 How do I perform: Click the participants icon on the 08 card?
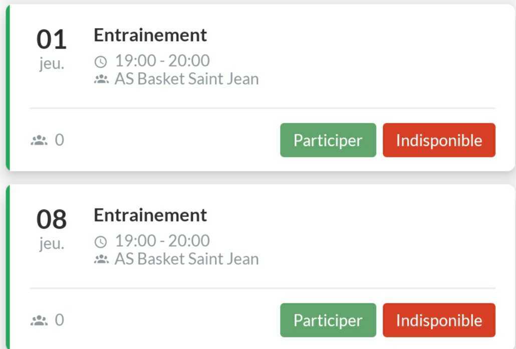[39, 320]
